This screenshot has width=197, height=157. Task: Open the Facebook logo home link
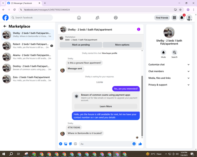tap(6, 18)
